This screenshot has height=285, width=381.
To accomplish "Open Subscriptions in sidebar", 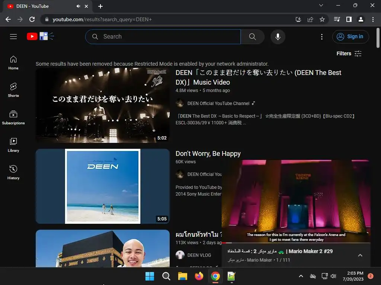I will pos(13,118).
